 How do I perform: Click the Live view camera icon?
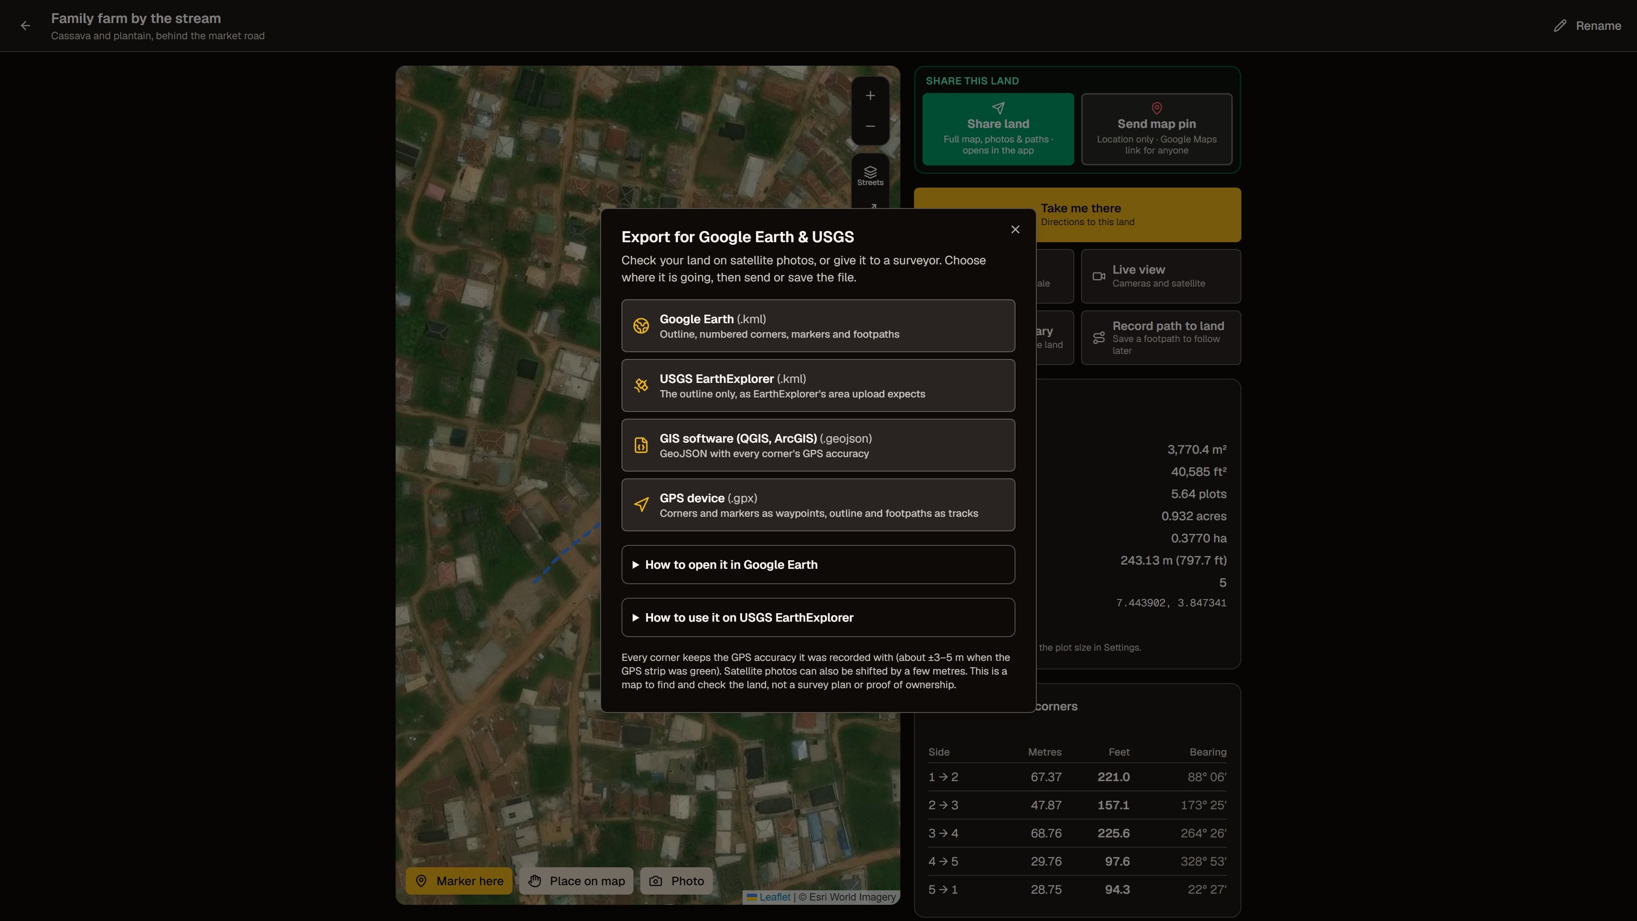pos(1099,276)
